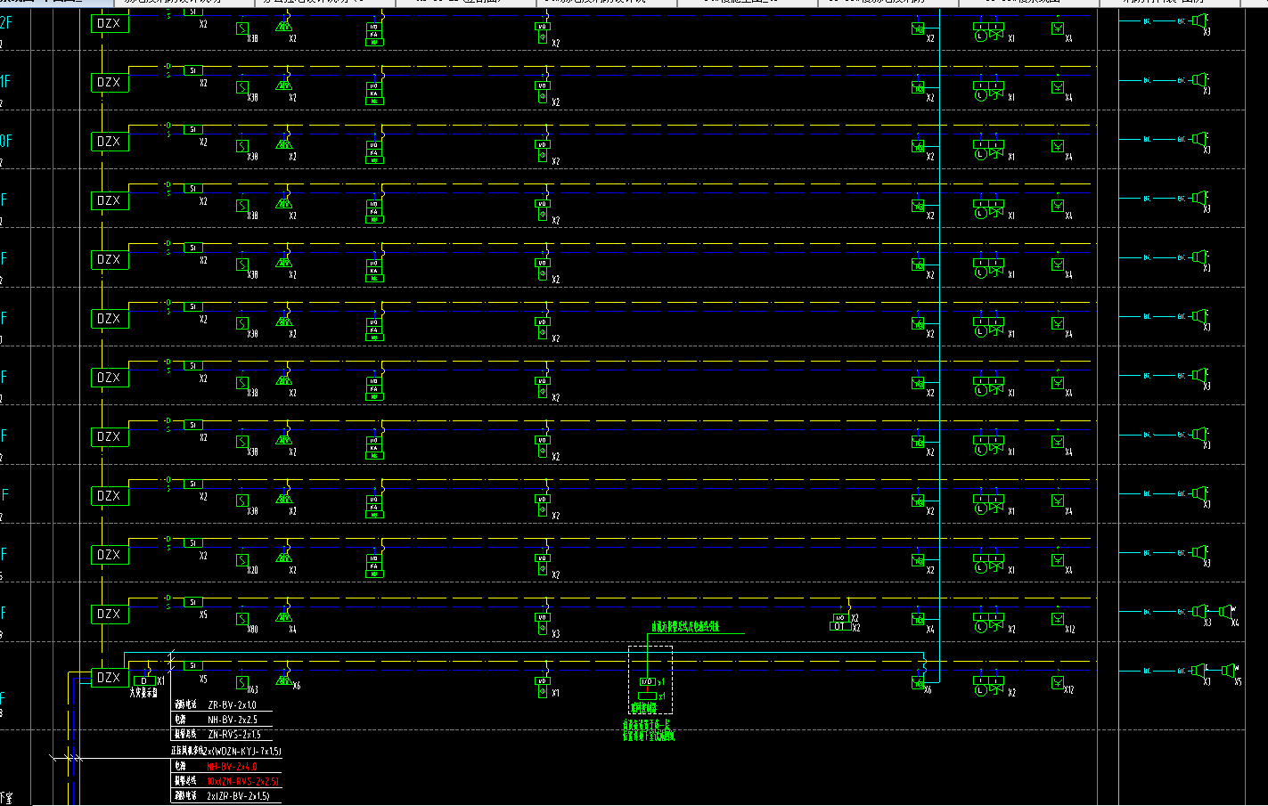
Task: Click the D fire display panel symbol labeled X1
Action: (x=143, y=681)
